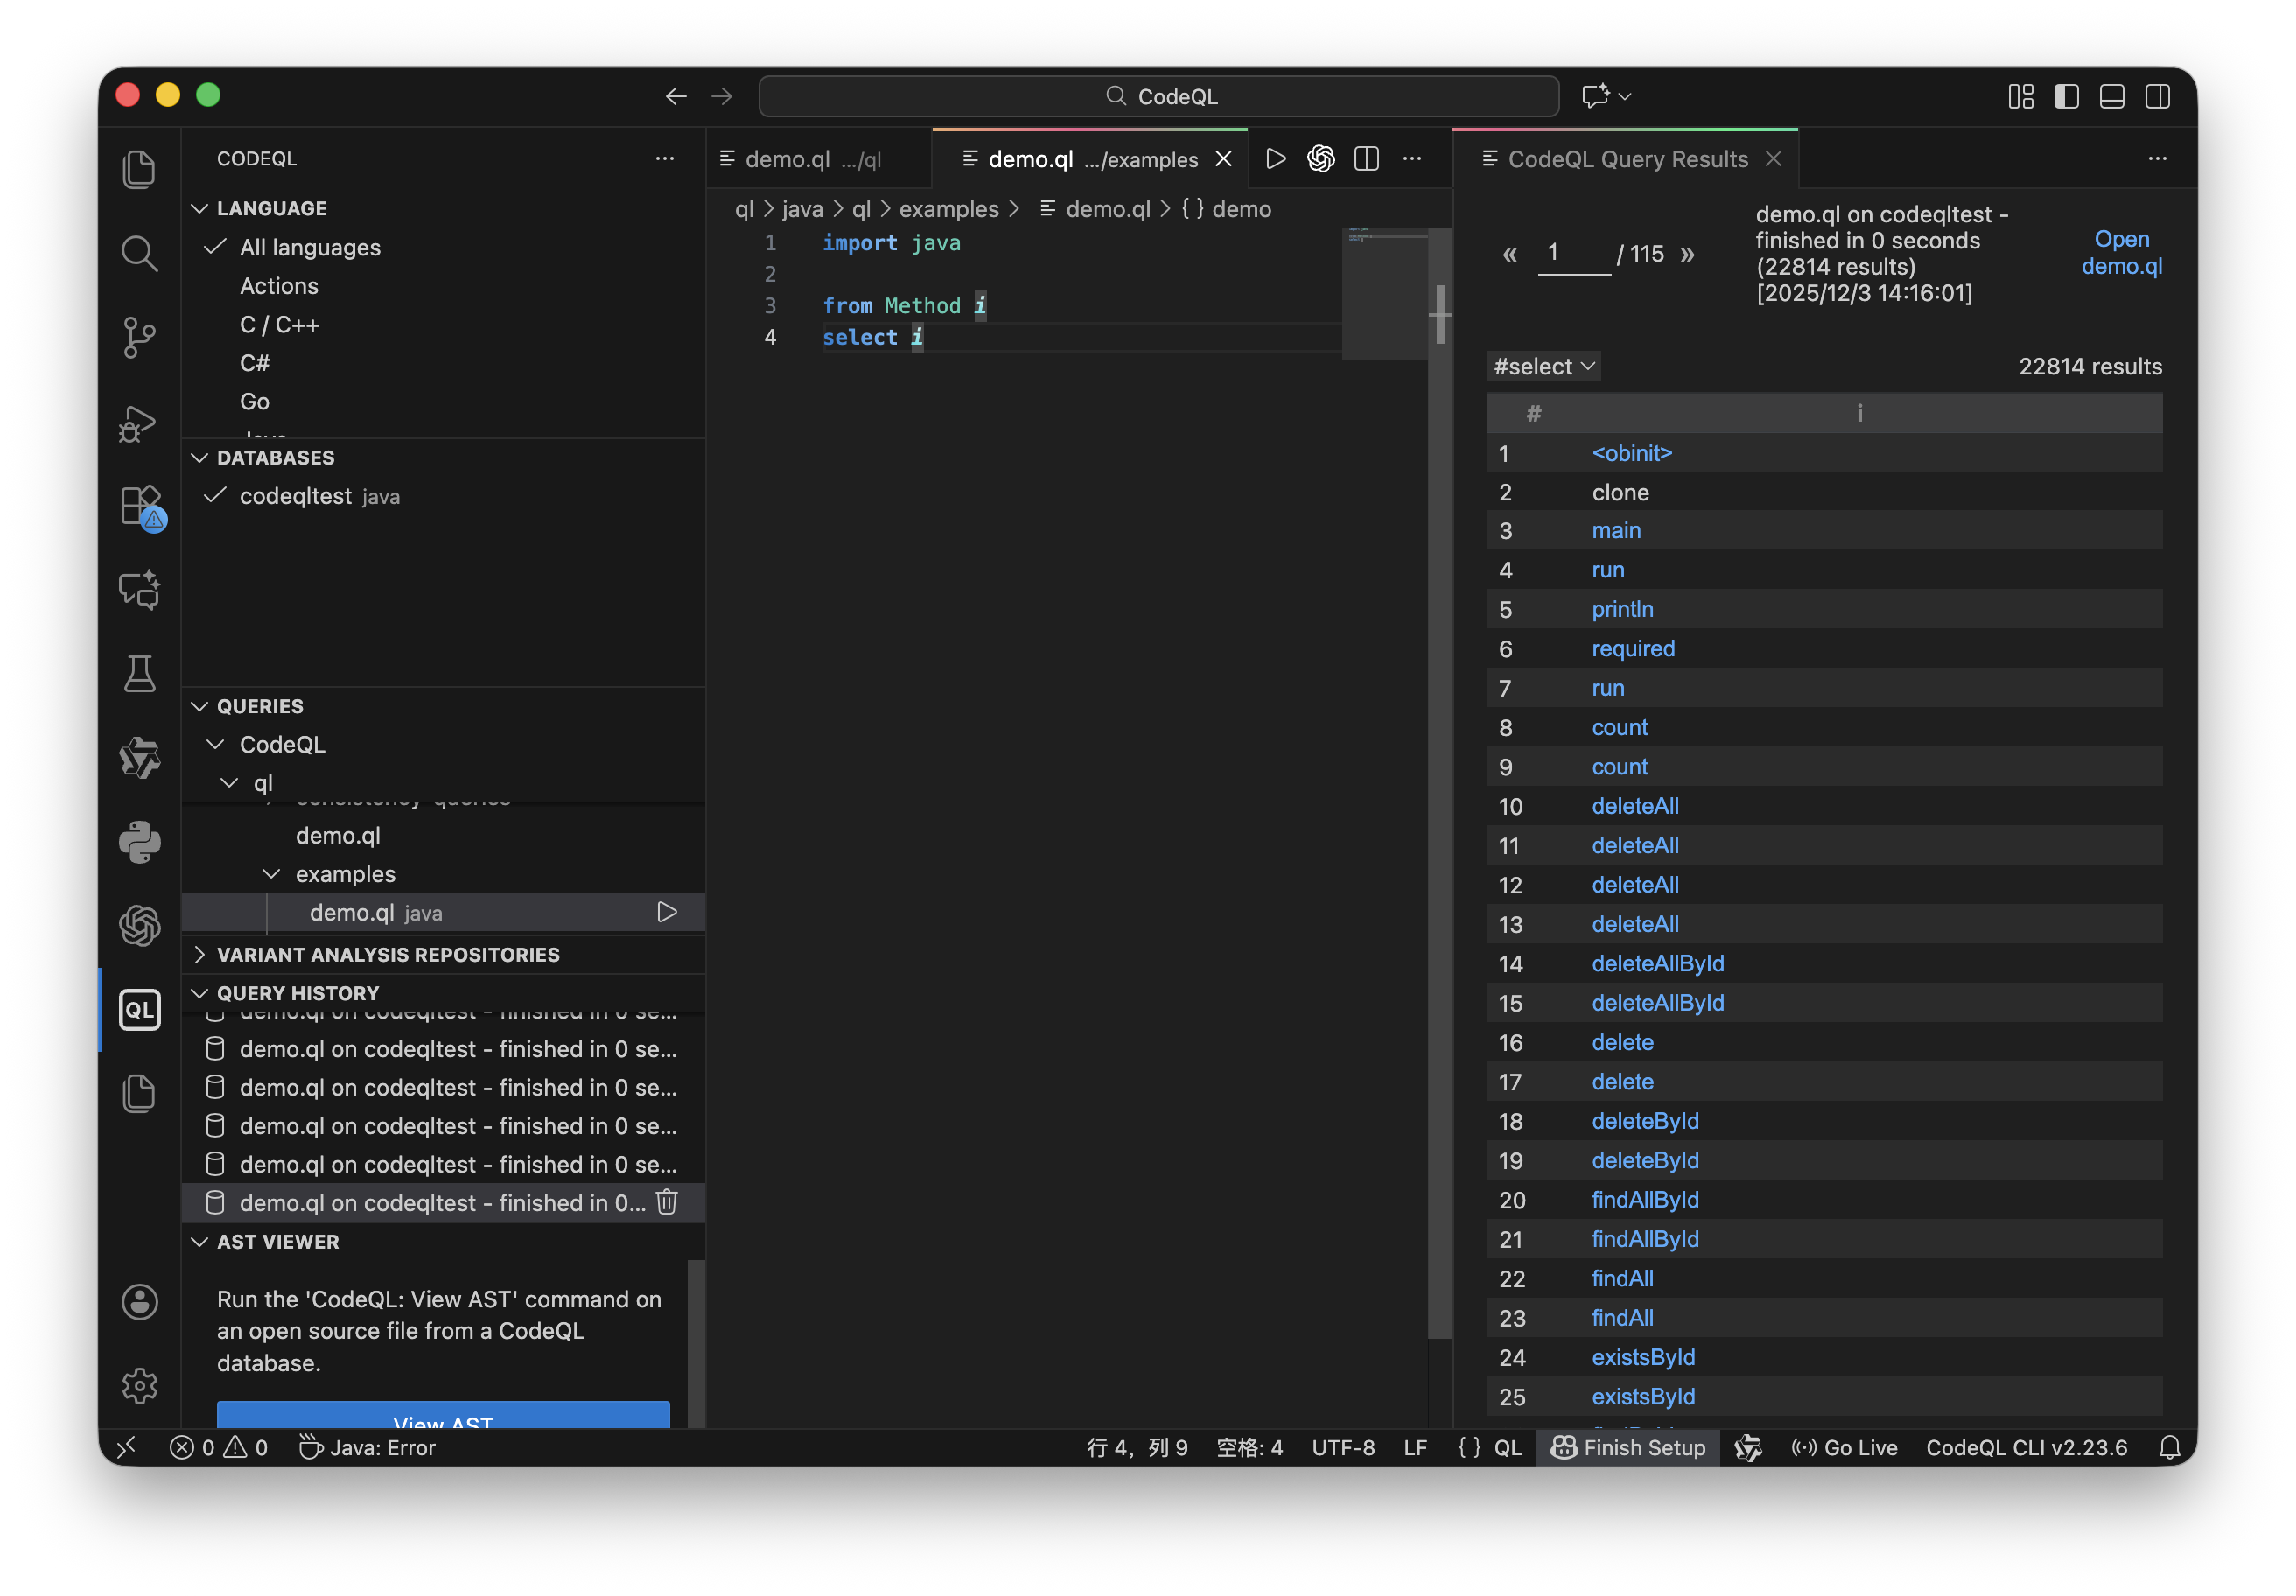Image resolution: width=2296 pixels, height=1596 pixels.
Task: Open the Source Control view
Action: [139, 337]
